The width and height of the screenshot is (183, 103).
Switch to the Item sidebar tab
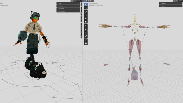(82, 4)
